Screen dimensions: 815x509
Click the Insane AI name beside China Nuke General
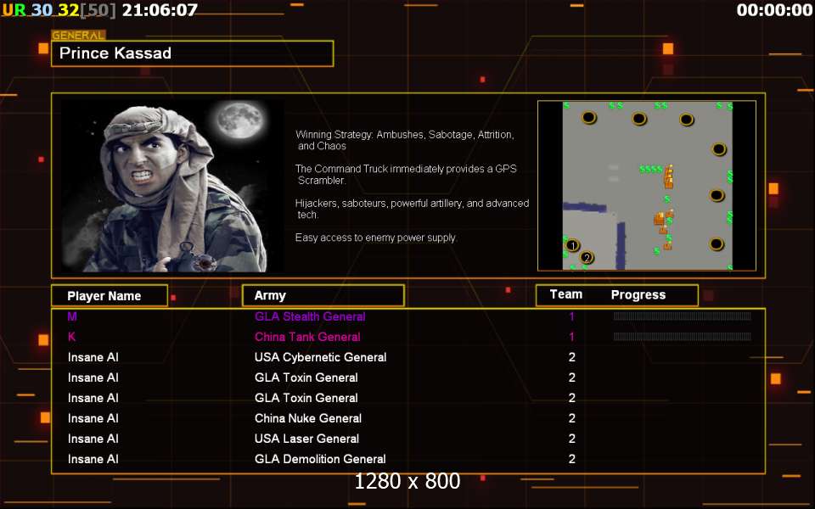pos(93,418)
